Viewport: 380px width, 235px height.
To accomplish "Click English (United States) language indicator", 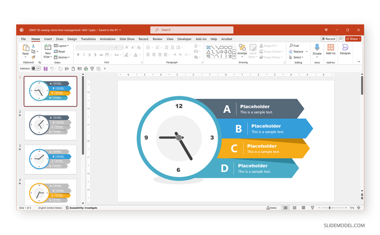I will pos(50,208).
